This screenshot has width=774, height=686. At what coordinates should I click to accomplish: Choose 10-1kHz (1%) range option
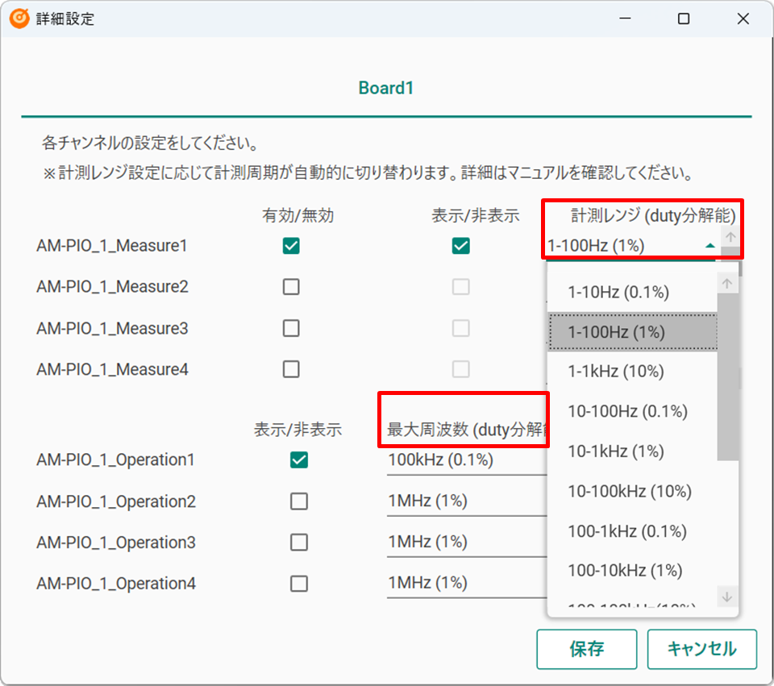pyautogui.click(x=616, y=451)
